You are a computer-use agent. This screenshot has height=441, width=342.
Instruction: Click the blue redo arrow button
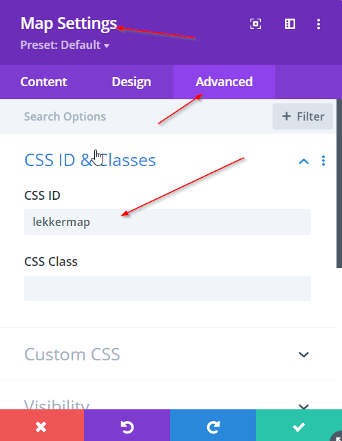pos(213,425)
